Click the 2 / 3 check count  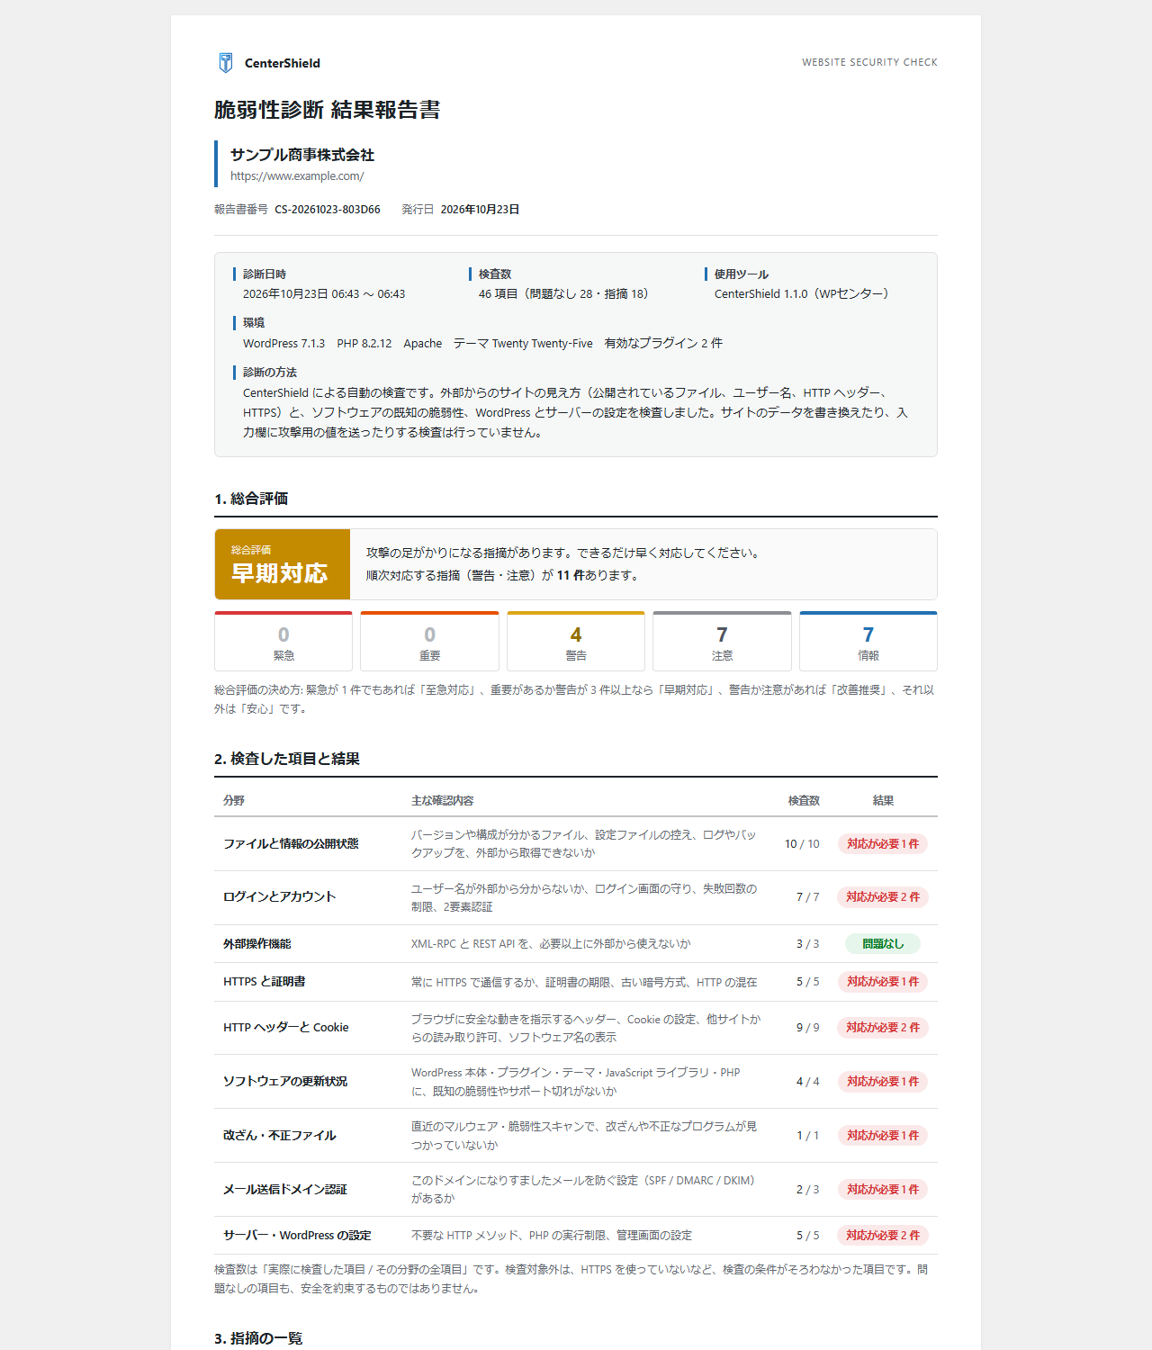click(807, 1190)
